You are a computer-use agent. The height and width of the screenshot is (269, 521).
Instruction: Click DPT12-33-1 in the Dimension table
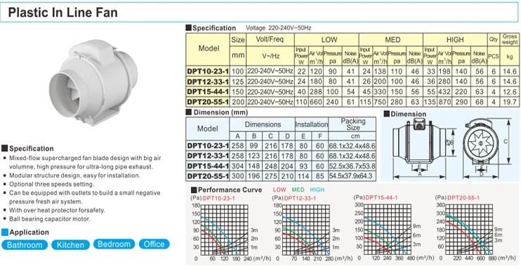(x=208, y=156)
